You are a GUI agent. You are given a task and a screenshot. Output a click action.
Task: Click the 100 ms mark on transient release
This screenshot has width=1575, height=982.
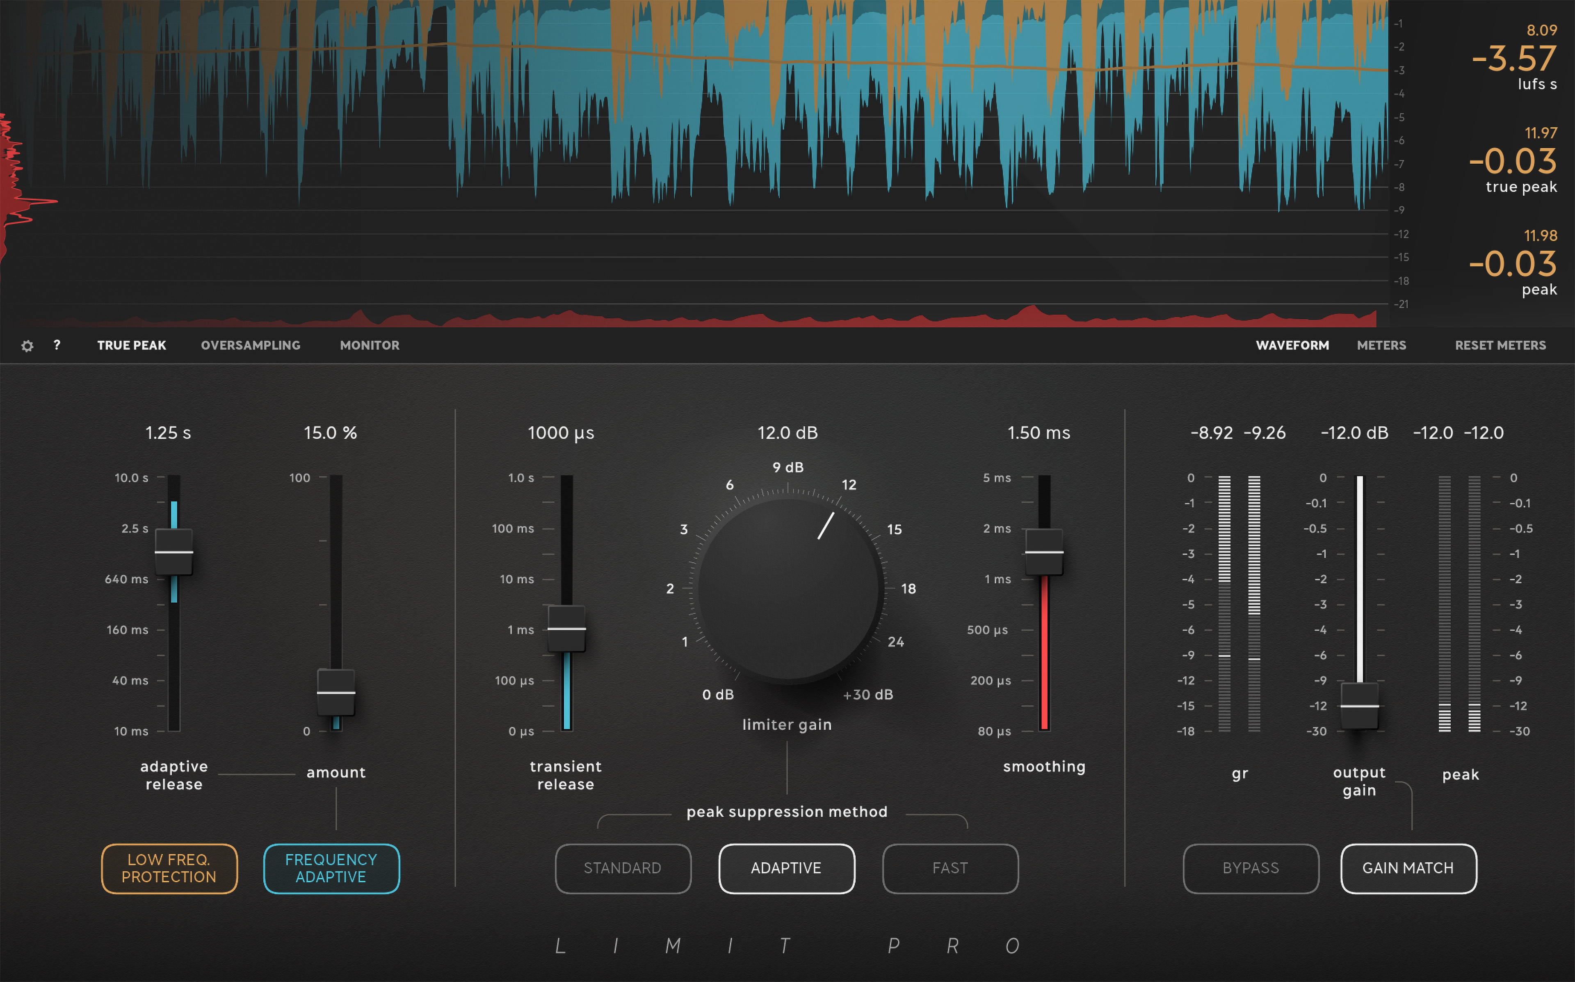click(x=513, y=529)
